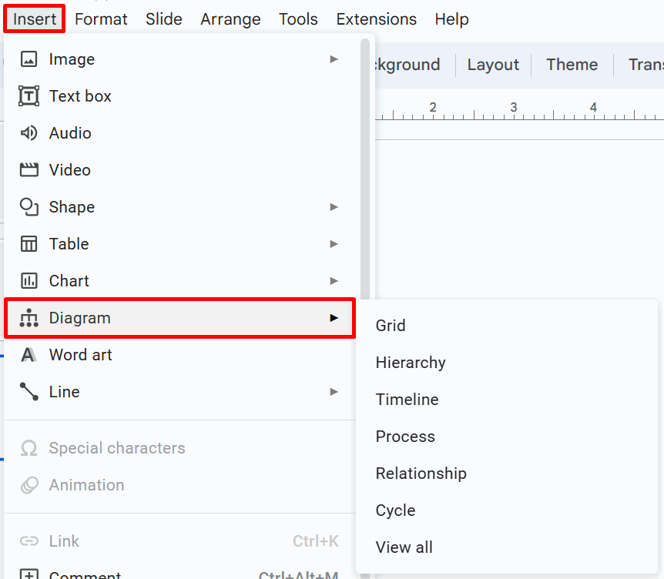
Task: Select the Word art icon
Action: (29, 354)
